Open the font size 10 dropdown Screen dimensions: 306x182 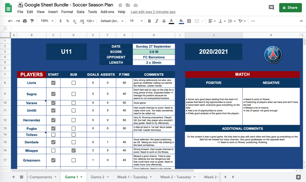tap(136, 21)
